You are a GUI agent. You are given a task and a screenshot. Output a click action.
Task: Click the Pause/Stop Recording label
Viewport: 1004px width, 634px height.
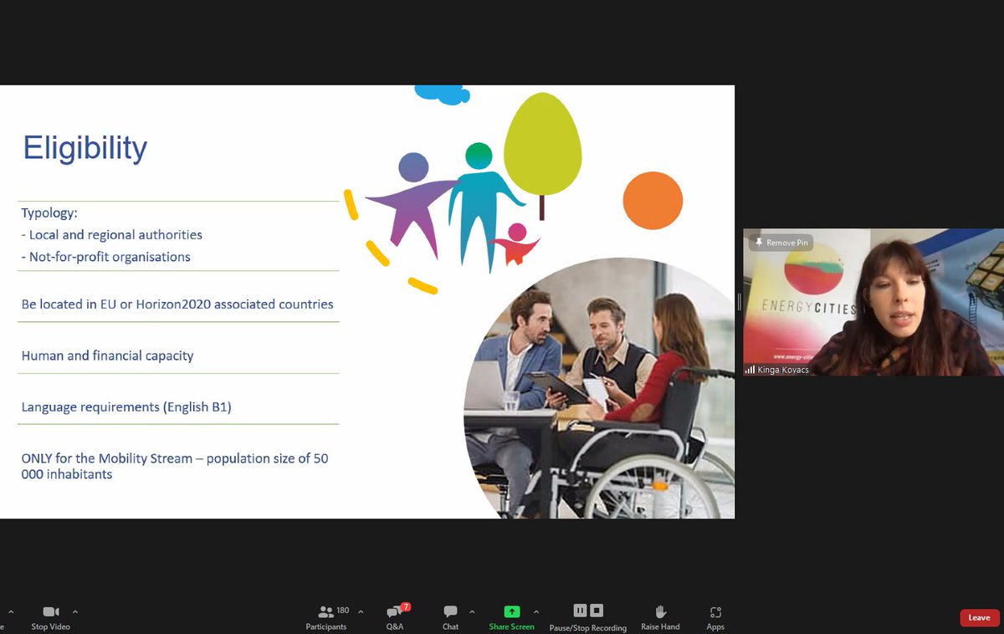(x=588, y=628)
